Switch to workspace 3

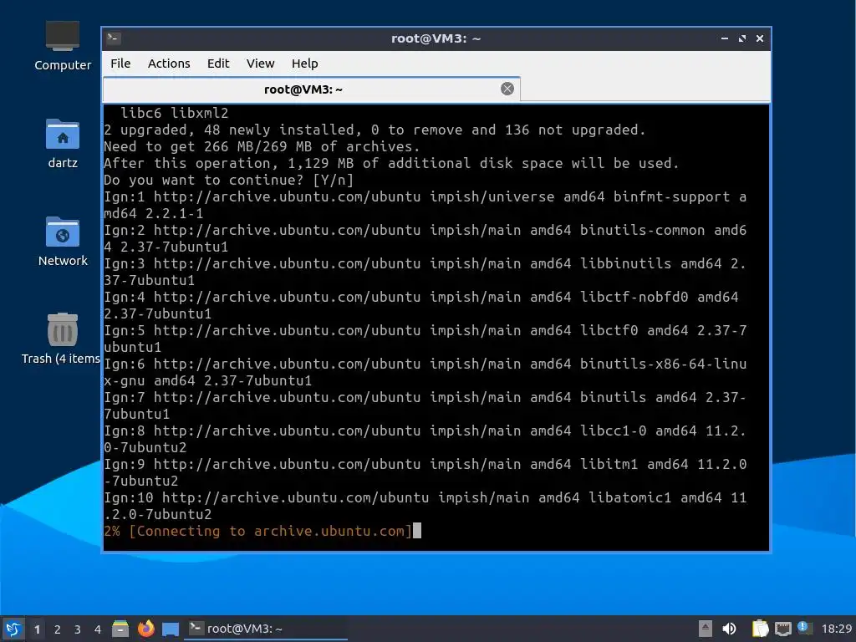click(78, 629)
